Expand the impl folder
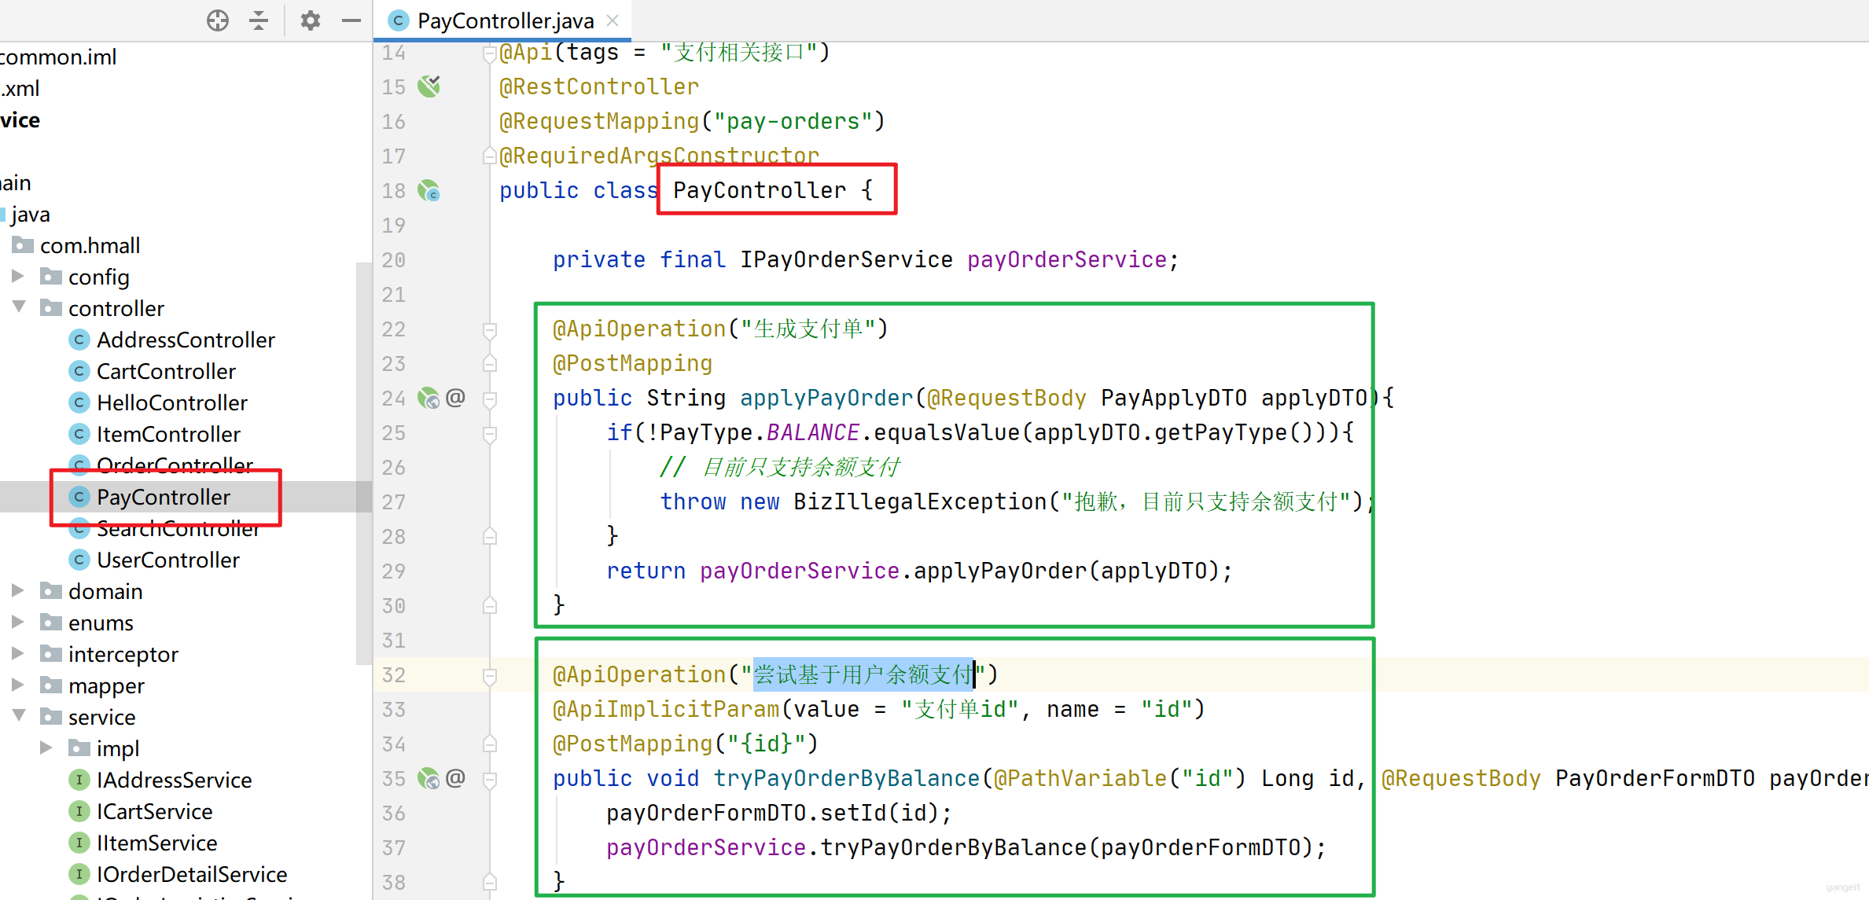The height and width of the screenshot is (900, 1869). pos(46,748)
